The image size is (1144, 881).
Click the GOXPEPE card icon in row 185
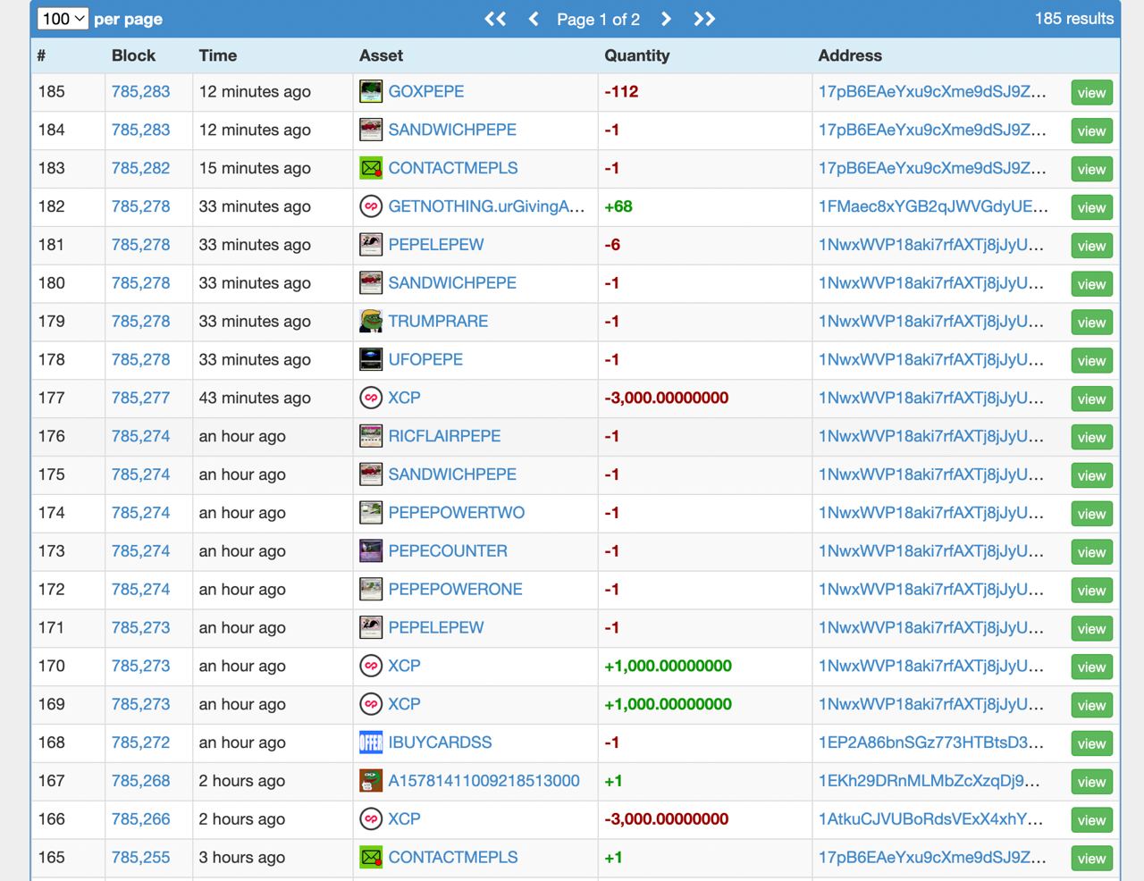pyautogui.click(x=371, y=91)
